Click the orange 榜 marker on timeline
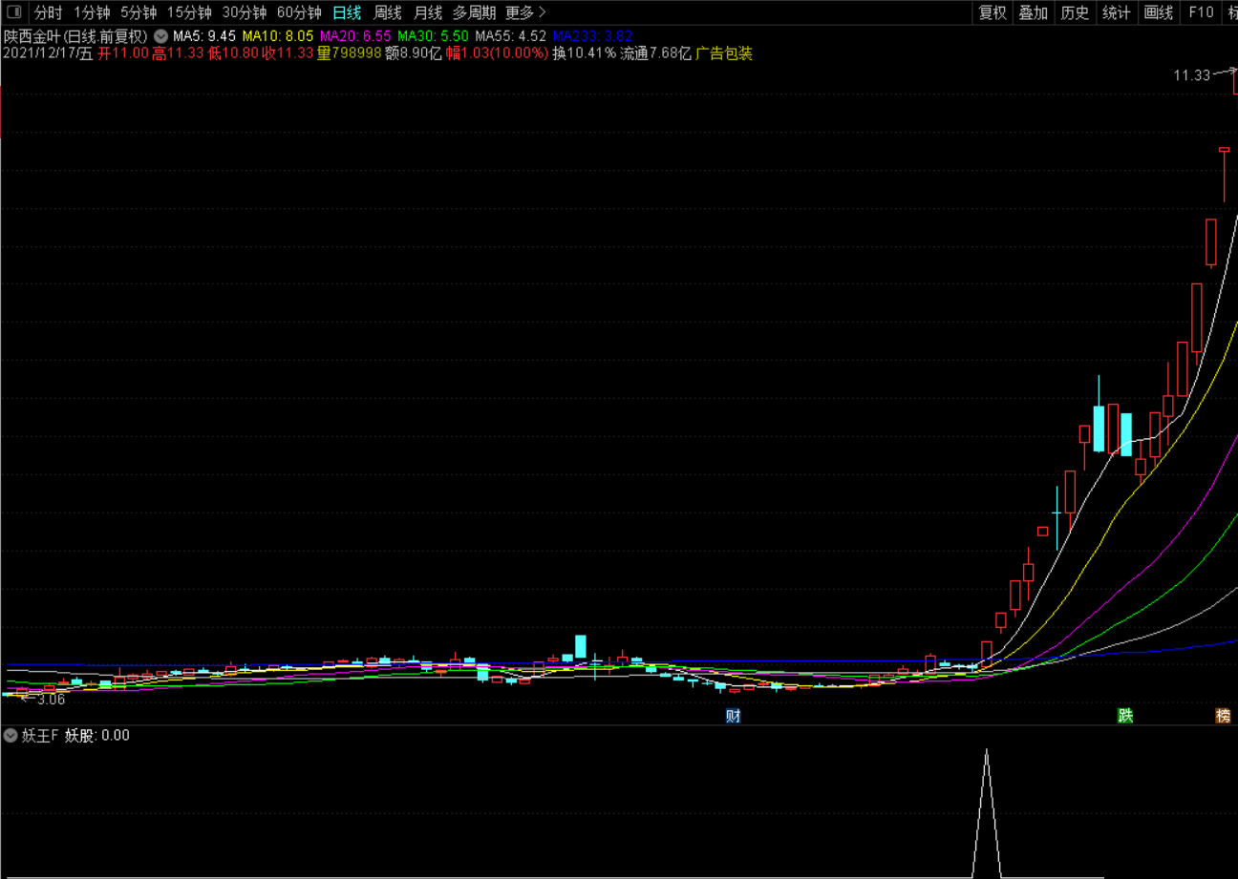This screenshot has height=879, width=1238. [1223, 716]
